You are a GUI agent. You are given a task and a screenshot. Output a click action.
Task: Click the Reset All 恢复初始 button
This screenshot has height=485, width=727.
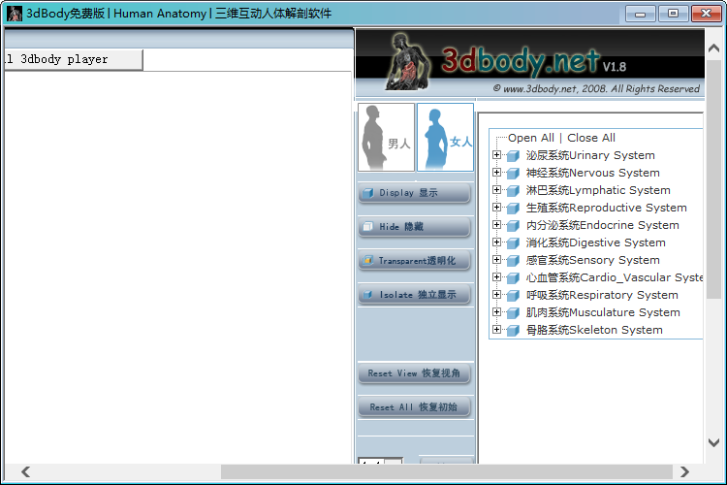pyautogui.click(x=415, y=407)
